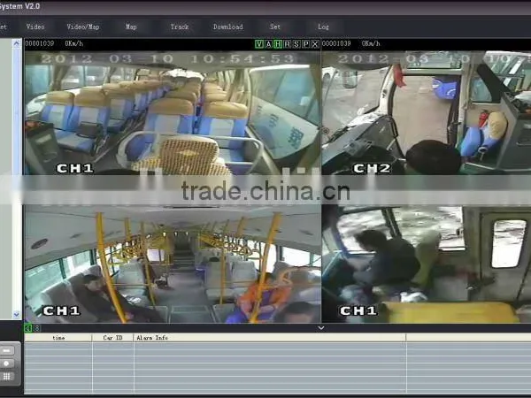Click the A icon in channel header
The height and width of the screenshot is (398, 531).
pos(268,44)
